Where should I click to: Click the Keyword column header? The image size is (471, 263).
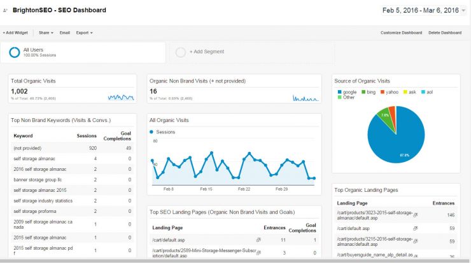23,136
